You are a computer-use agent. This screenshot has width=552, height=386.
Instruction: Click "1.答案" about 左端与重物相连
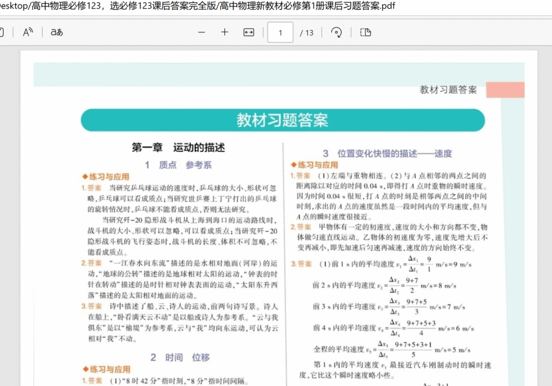click(300, 176)
